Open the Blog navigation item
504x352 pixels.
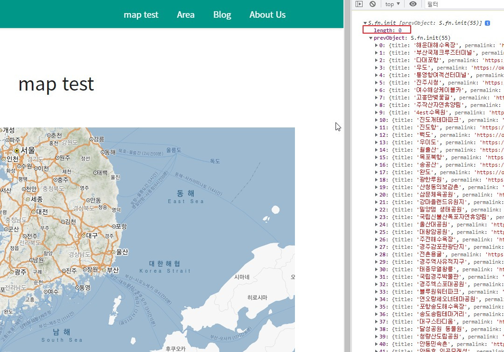222,15
